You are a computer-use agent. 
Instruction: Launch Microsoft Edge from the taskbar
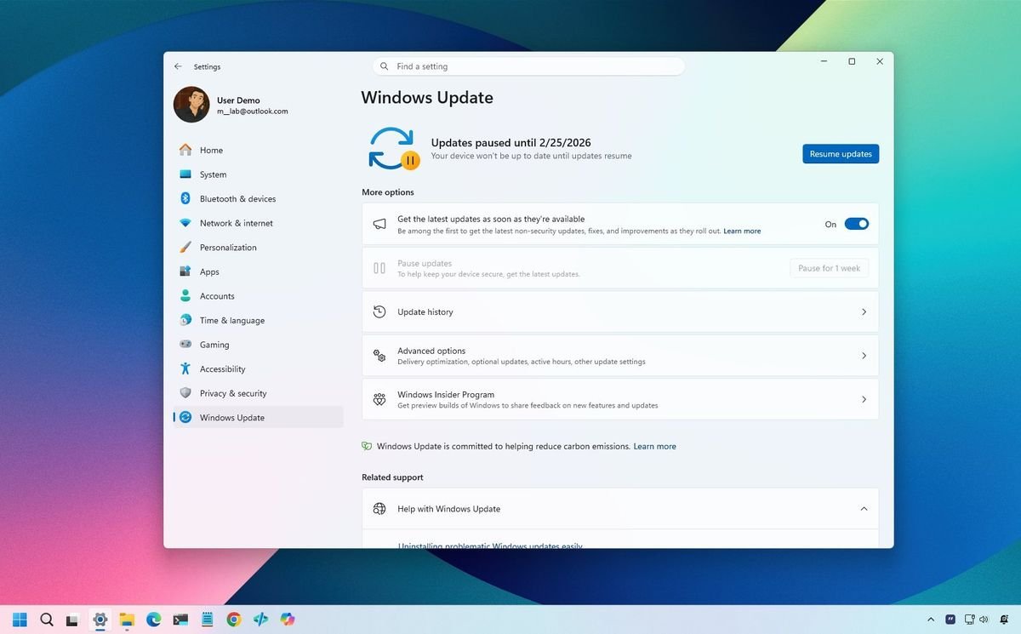(153, 620)
